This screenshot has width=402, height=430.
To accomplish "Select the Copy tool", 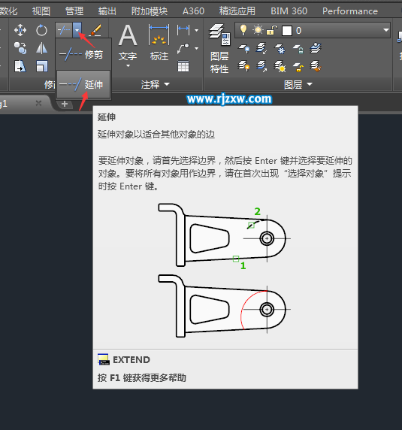I will coord(20,48).
